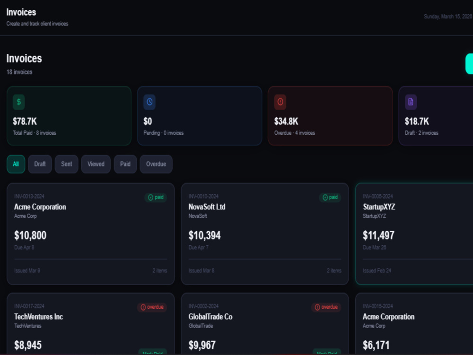The image size is (473, 355).
Task: Click the NovaSoft Ltd client name
Action: pyautogui.click(x=207, y=207)
